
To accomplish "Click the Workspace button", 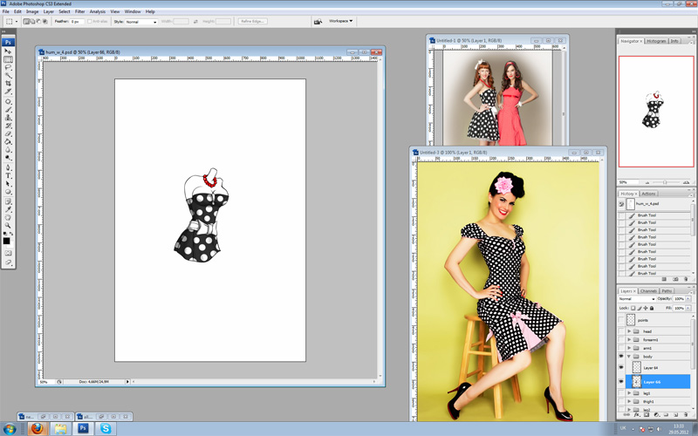I will pos(340,21).
